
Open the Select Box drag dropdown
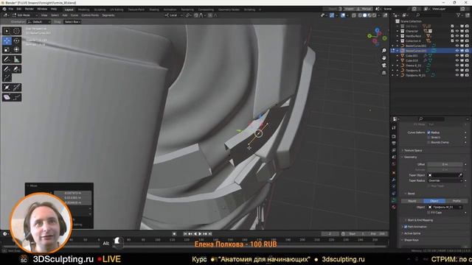72,21
